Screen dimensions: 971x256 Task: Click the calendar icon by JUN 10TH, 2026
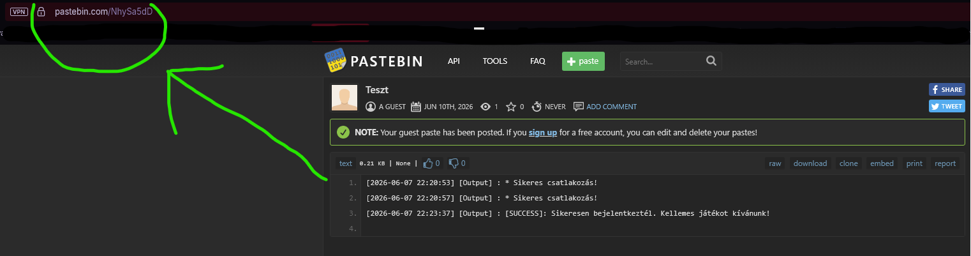[x=415, y=107]
